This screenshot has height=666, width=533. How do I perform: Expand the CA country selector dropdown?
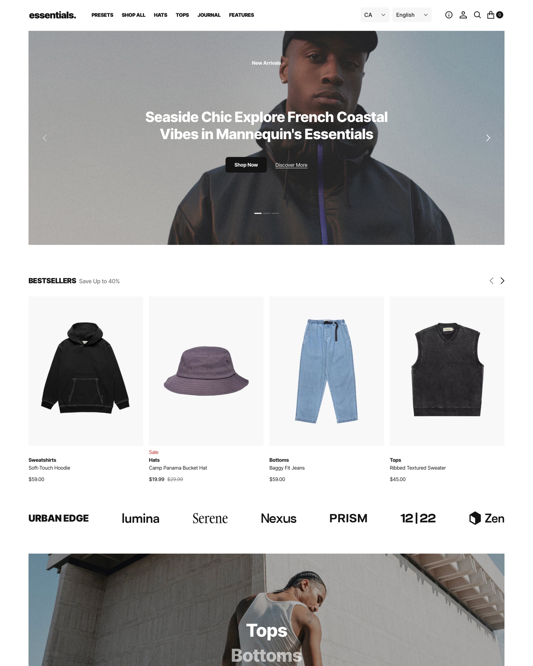click(x=374, y=15)
